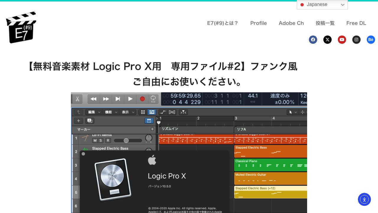The width and height of the screenshot is (378, 213).
Task: Open the pointer tool dropdown
Action: 293,112
